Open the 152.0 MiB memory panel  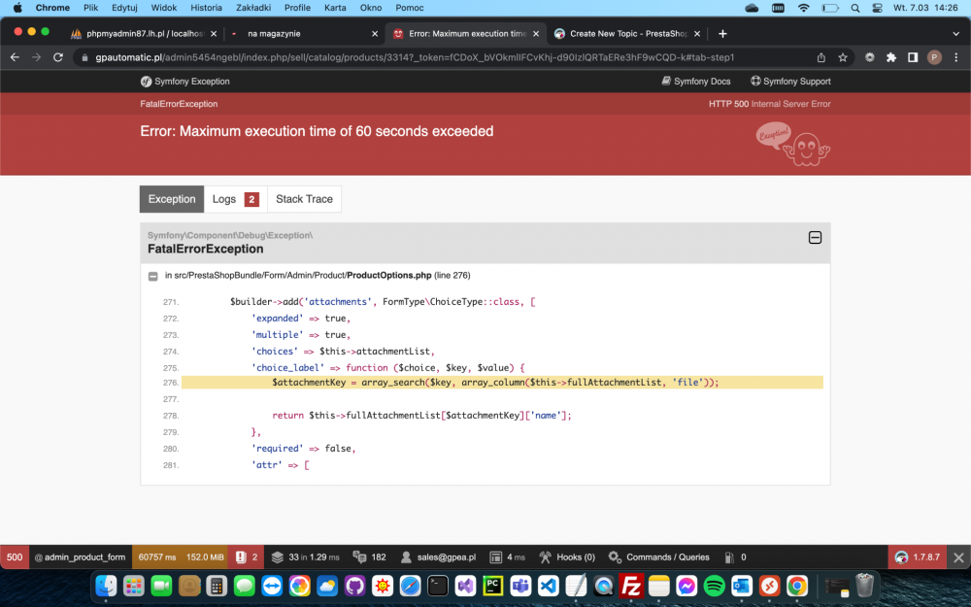[205, 556]
